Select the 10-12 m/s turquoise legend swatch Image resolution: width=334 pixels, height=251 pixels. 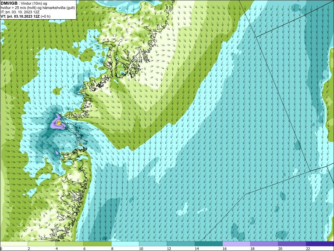point(153,244)
